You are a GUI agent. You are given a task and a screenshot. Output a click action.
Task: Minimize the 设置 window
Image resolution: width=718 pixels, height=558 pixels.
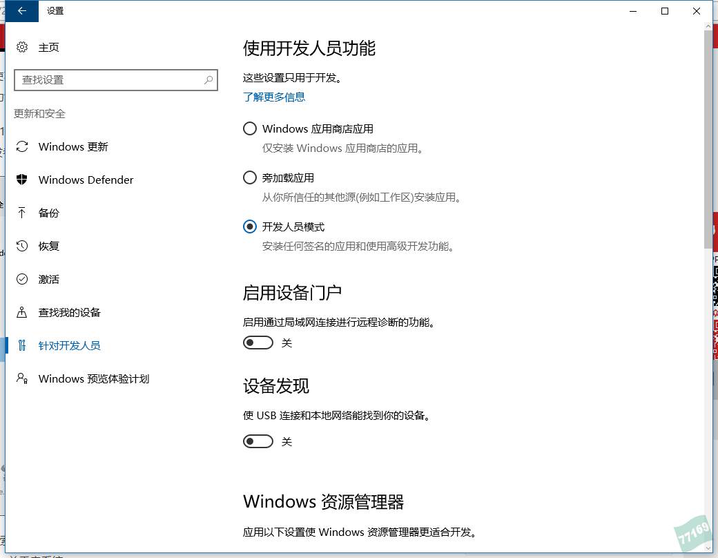[633, 11]
